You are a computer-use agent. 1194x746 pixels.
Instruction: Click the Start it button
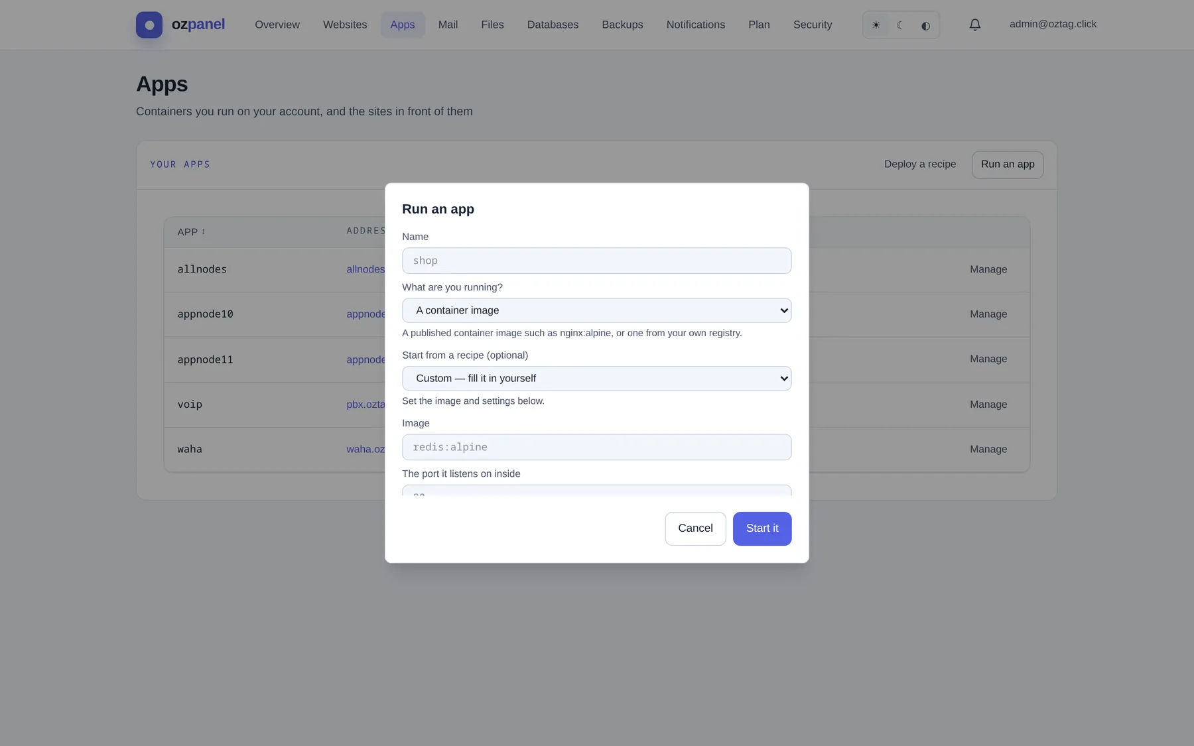762,528
